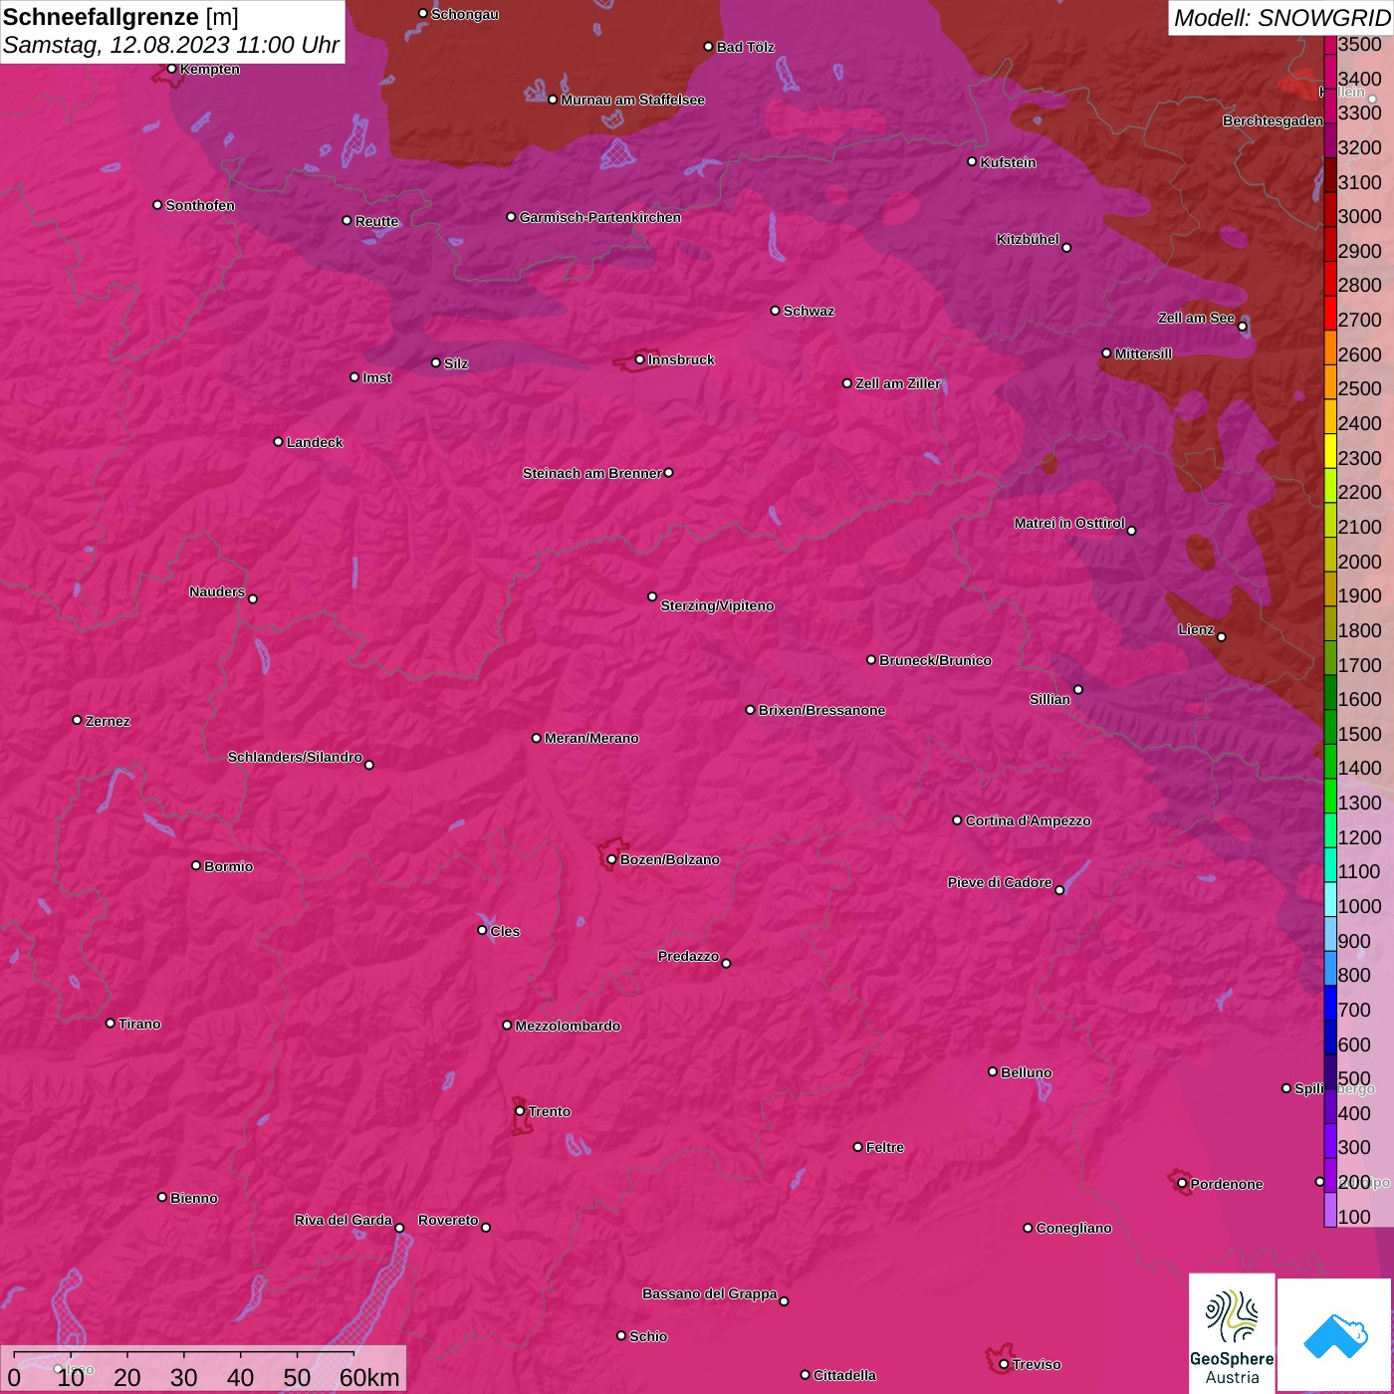Click the Matrei in Osttirol label
The width and height of the screenshot is (1394, 1394).
pyautogui.click(x=1069, y=523)
